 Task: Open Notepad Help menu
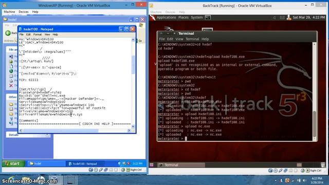click(x=55, y=34)
